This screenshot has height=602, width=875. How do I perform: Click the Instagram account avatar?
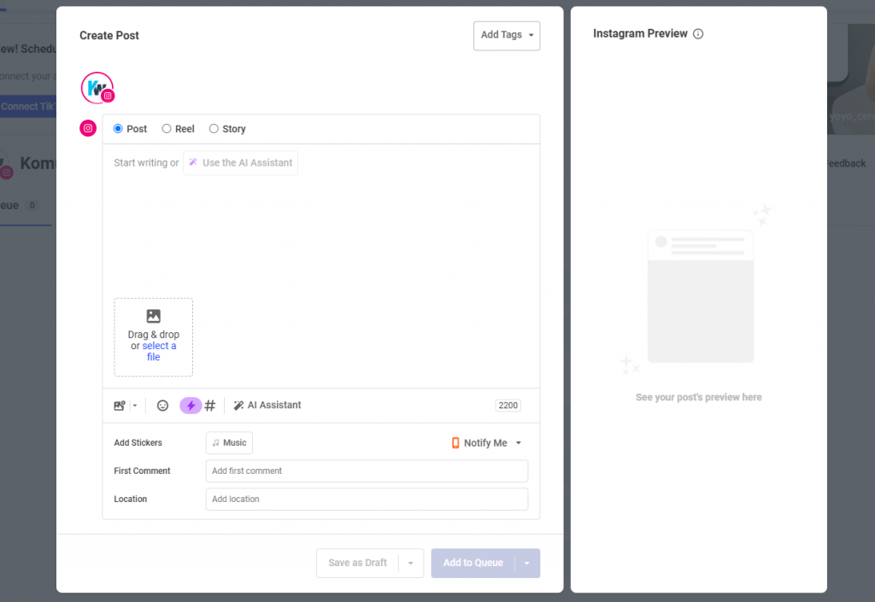point(97,88)
